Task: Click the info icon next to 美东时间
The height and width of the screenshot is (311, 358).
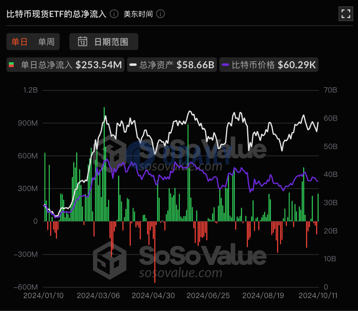Action: coord(160,14)
